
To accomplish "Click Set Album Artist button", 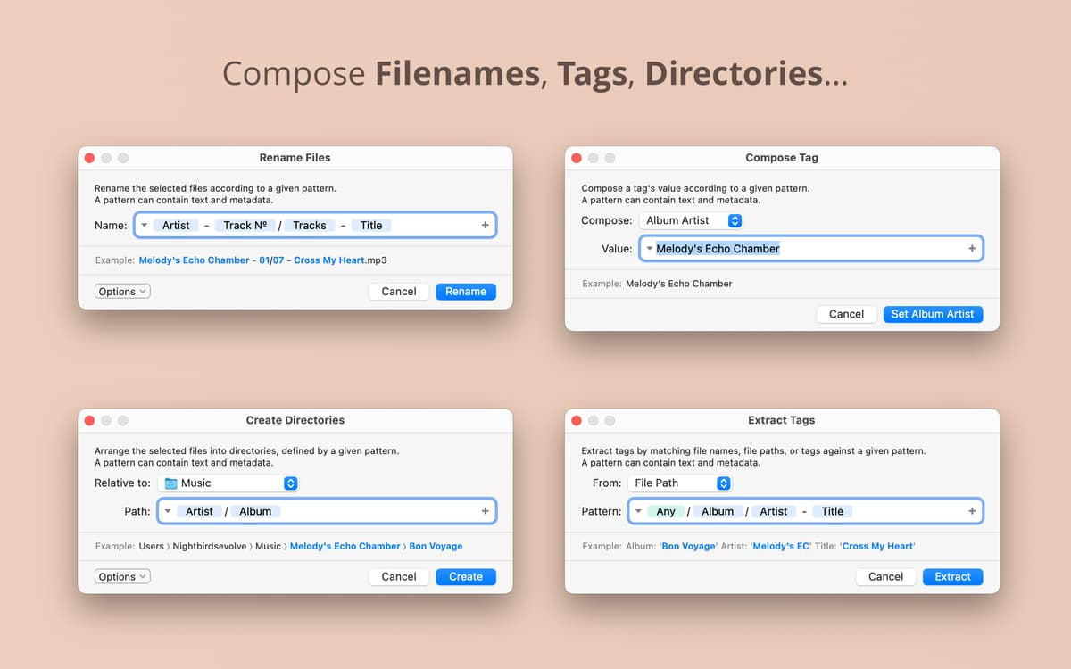I will [933, 314].
